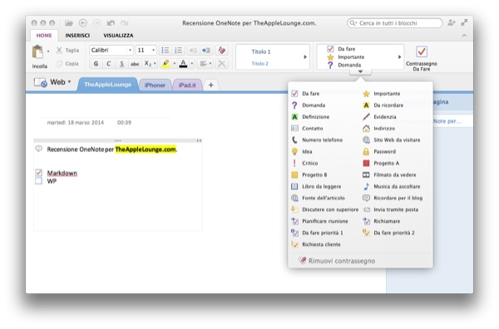Select the Idea light bulb tag
Screen dimensions: 499x329
click(x=302, y=152)
